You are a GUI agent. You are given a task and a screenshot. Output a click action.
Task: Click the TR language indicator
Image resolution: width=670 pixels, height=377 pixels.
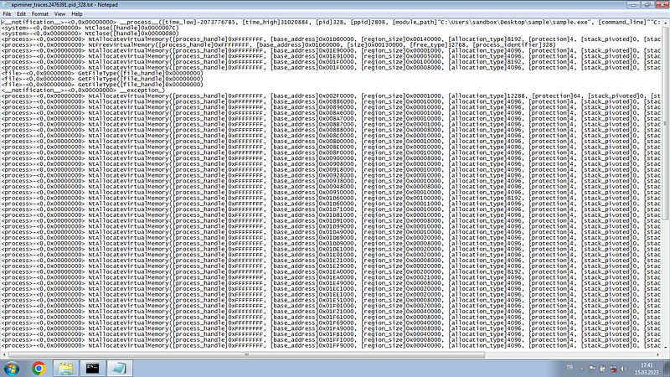tap(569, 368)
